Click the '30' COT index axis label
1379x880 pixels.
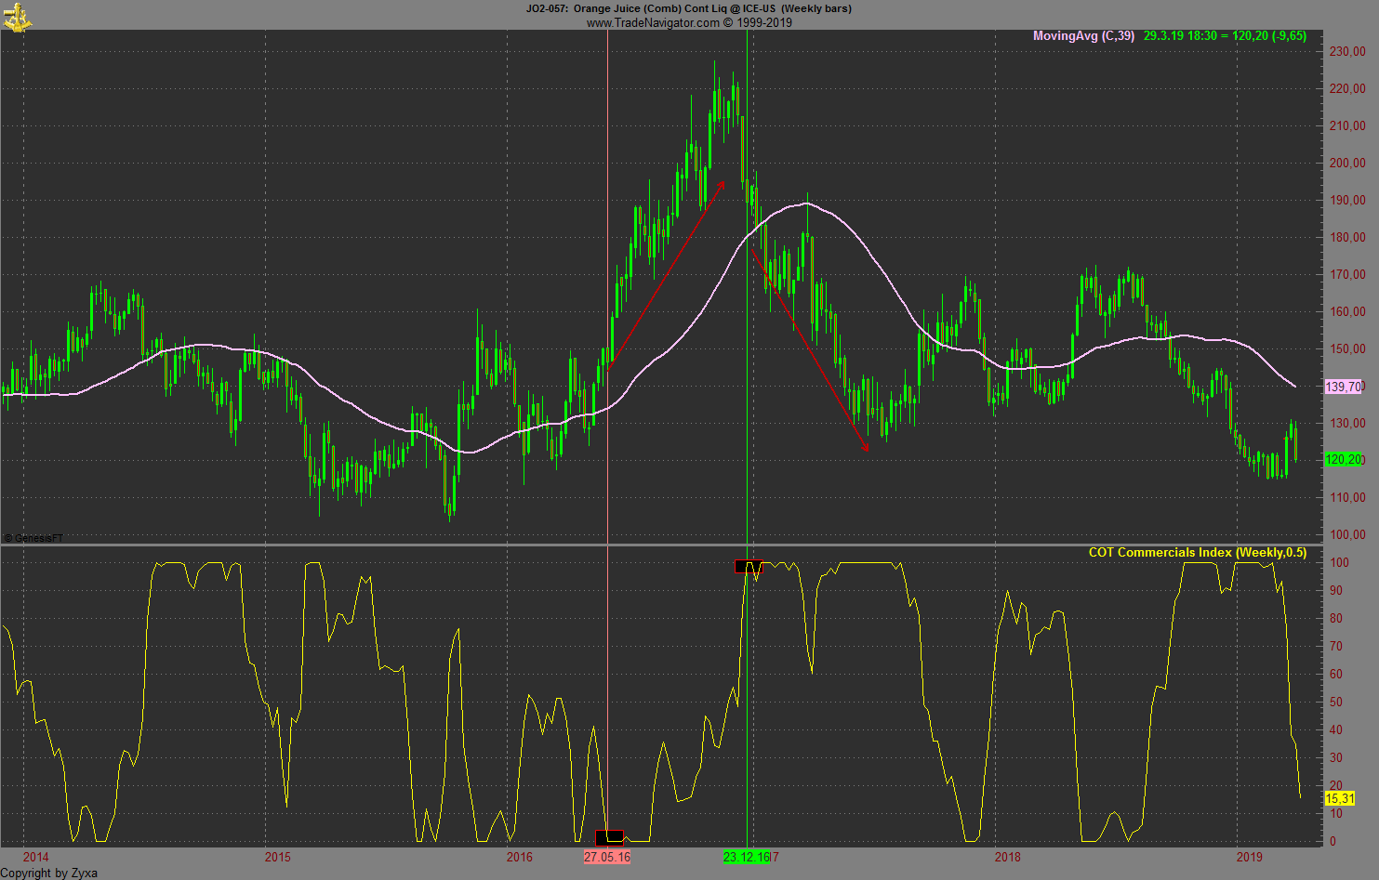[1336, 757]
